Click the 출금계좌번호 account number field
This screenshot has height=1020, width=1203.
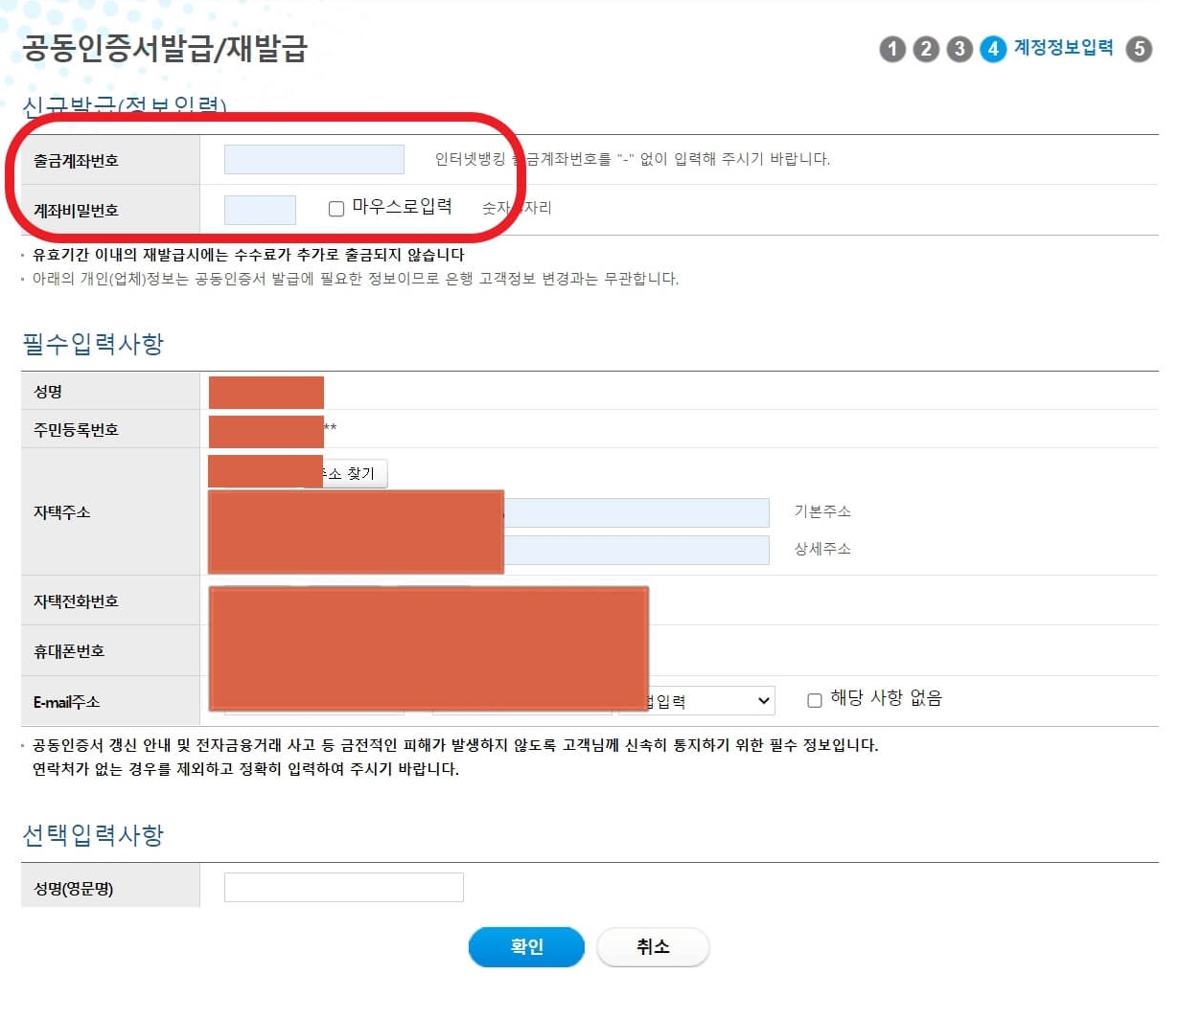pyautogui.click(x=313, y=159)
